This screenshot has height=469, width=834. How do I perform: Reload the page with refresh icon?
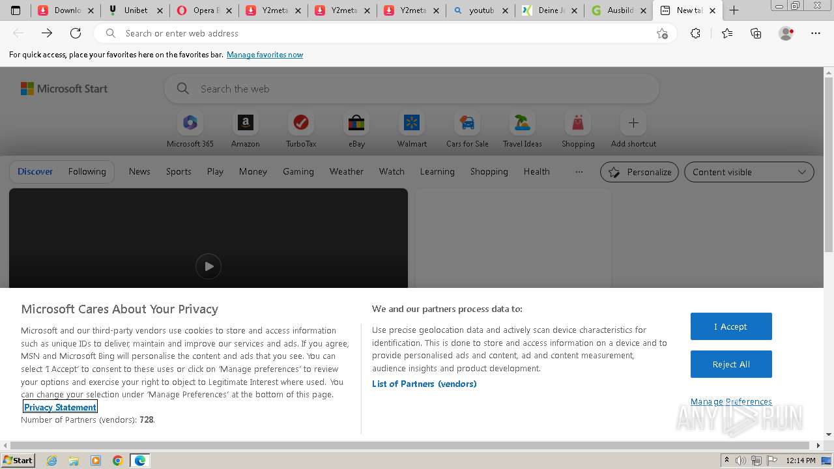(x=76, y=33)
